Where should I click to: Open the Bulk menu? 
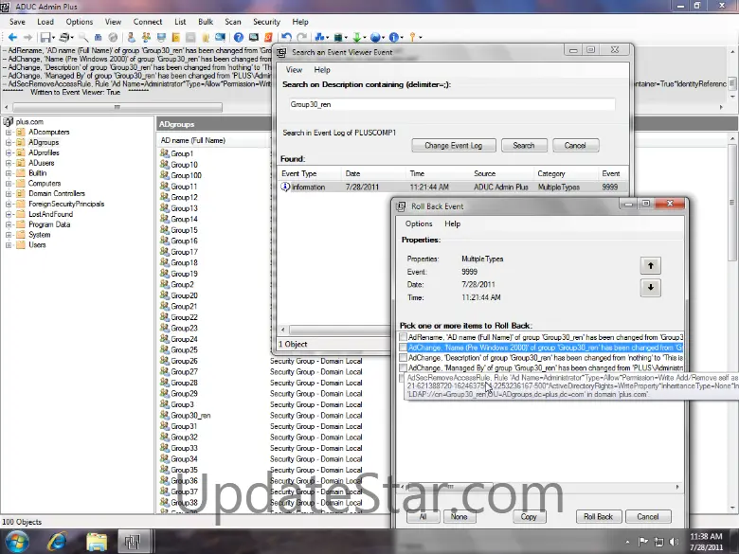point(206,22)
